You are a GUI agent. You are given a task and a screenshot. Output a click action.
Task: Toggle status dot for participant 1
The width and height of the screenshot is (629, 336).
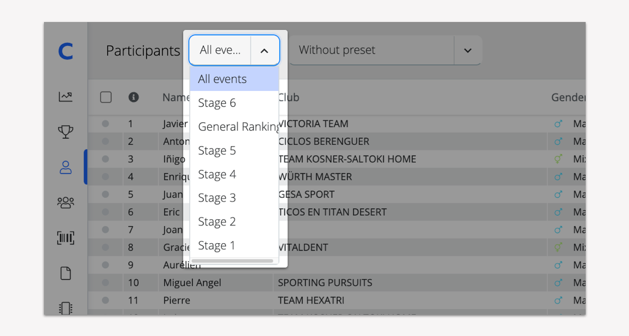[105, 123]
